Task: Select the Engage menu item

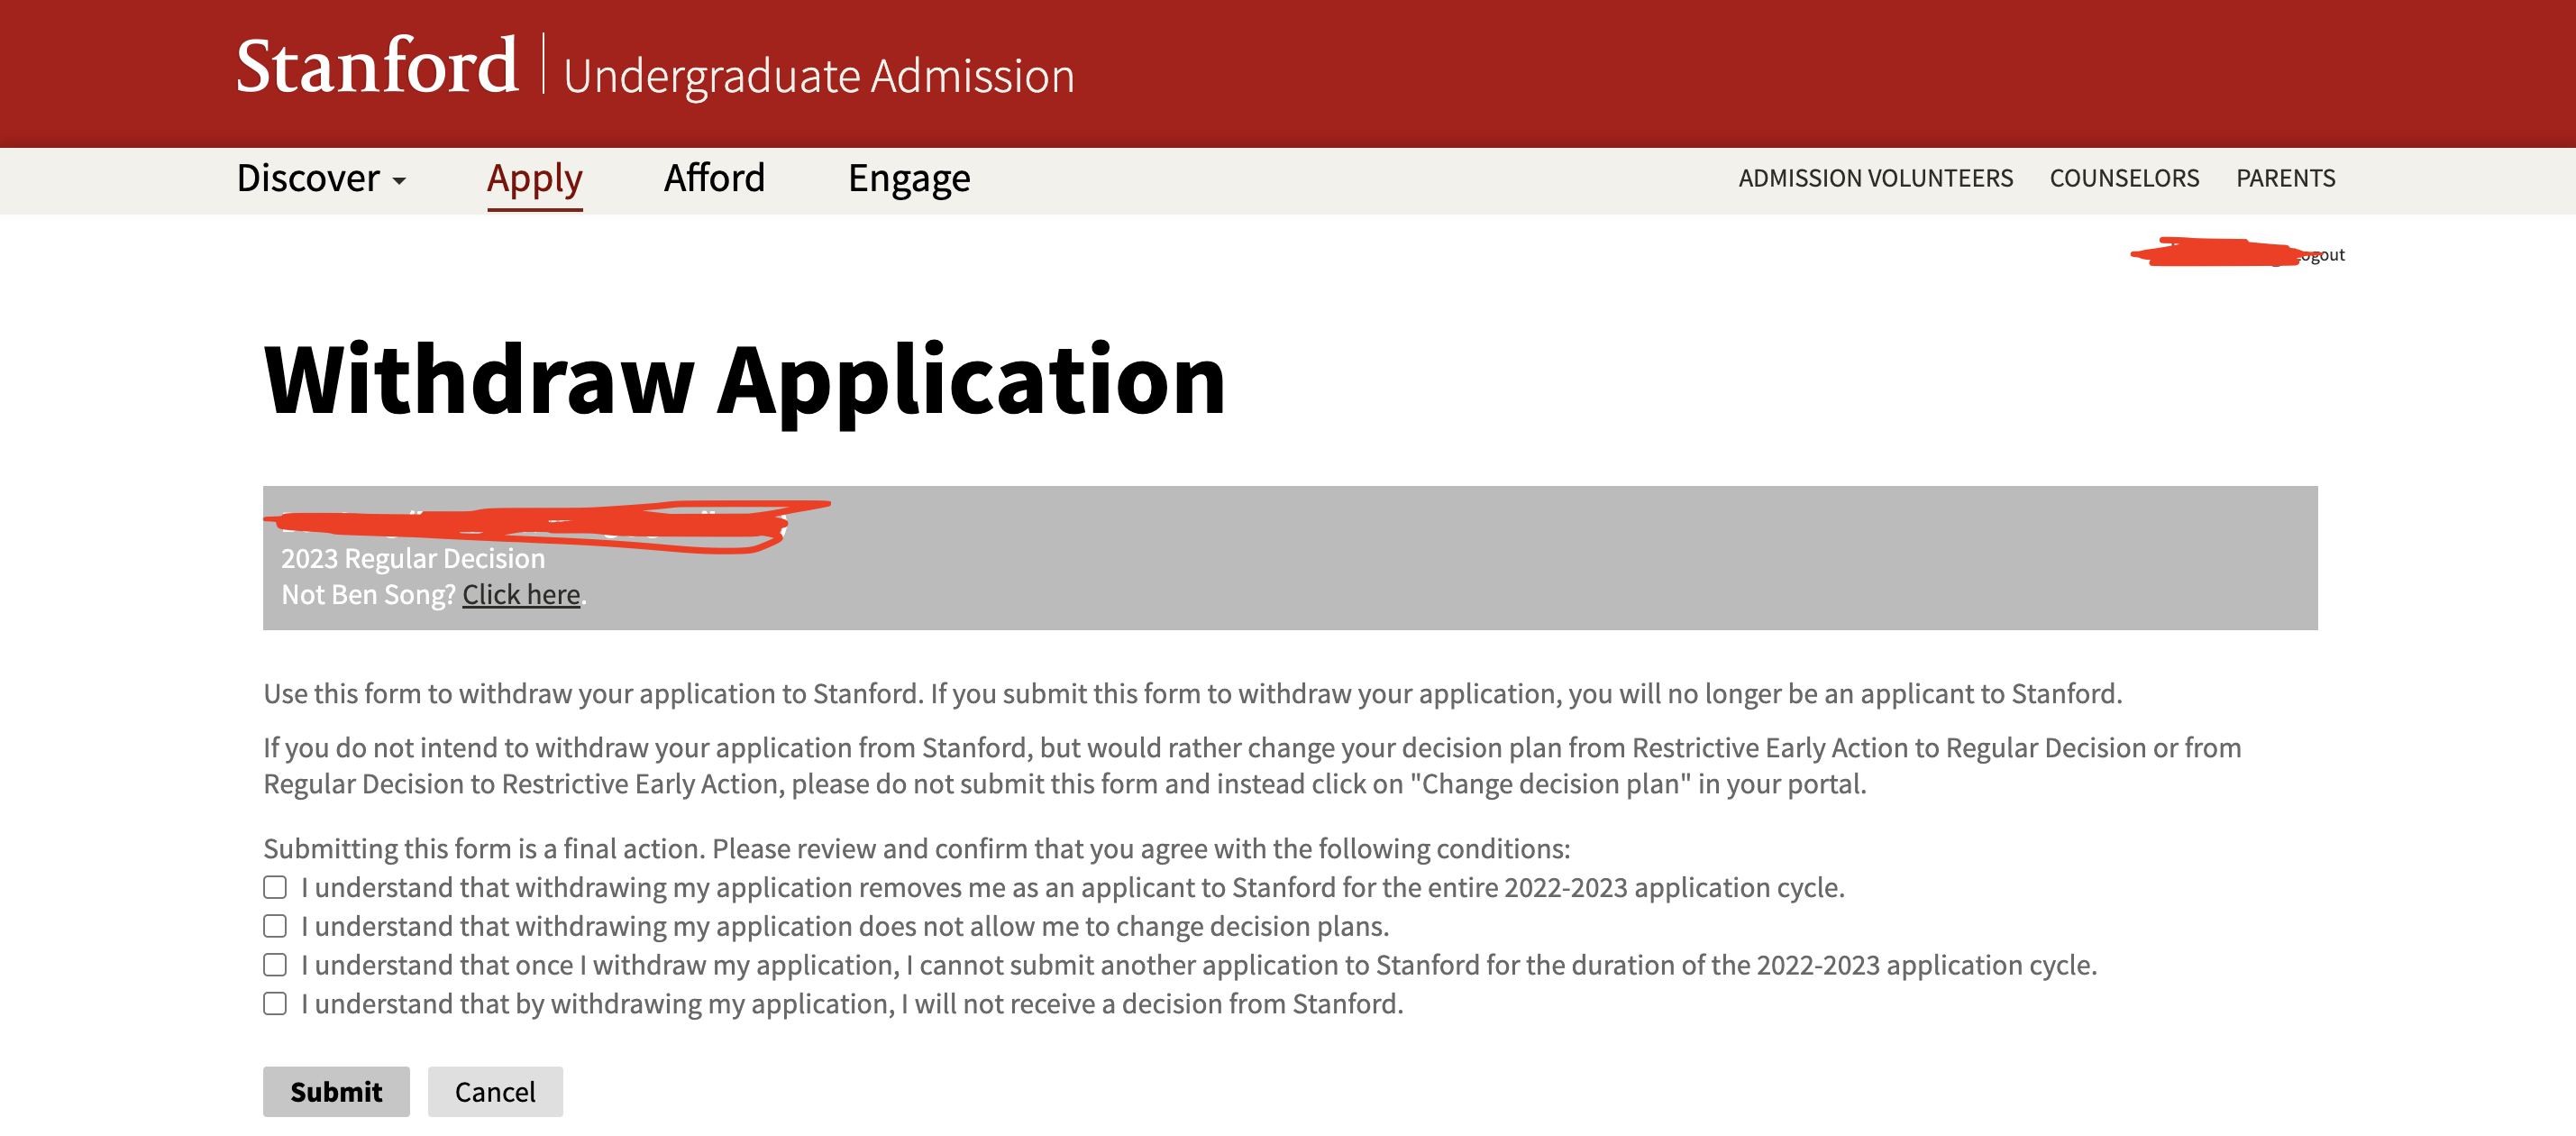Action: [908, 179]
